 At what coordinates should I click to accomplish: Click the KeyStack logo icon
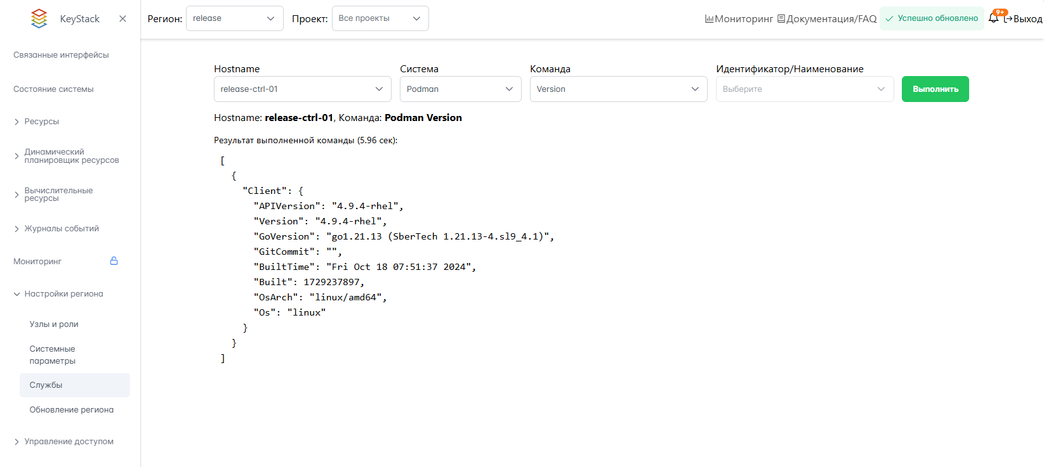coord(39,18)
